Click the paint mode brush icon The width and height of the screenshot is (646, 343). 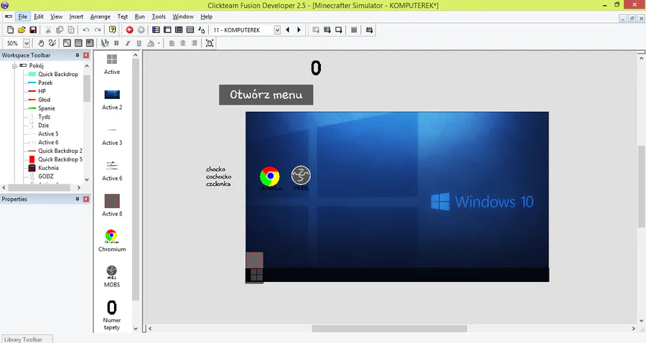coord(52,43)
